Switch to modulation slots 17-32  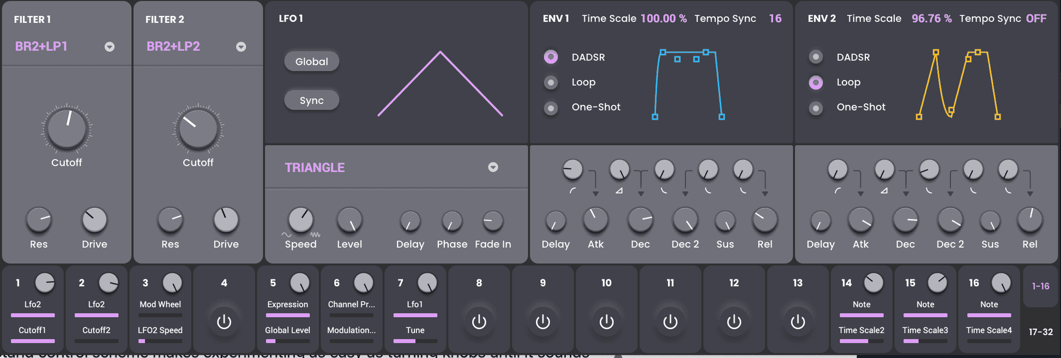pos(1040,332)
